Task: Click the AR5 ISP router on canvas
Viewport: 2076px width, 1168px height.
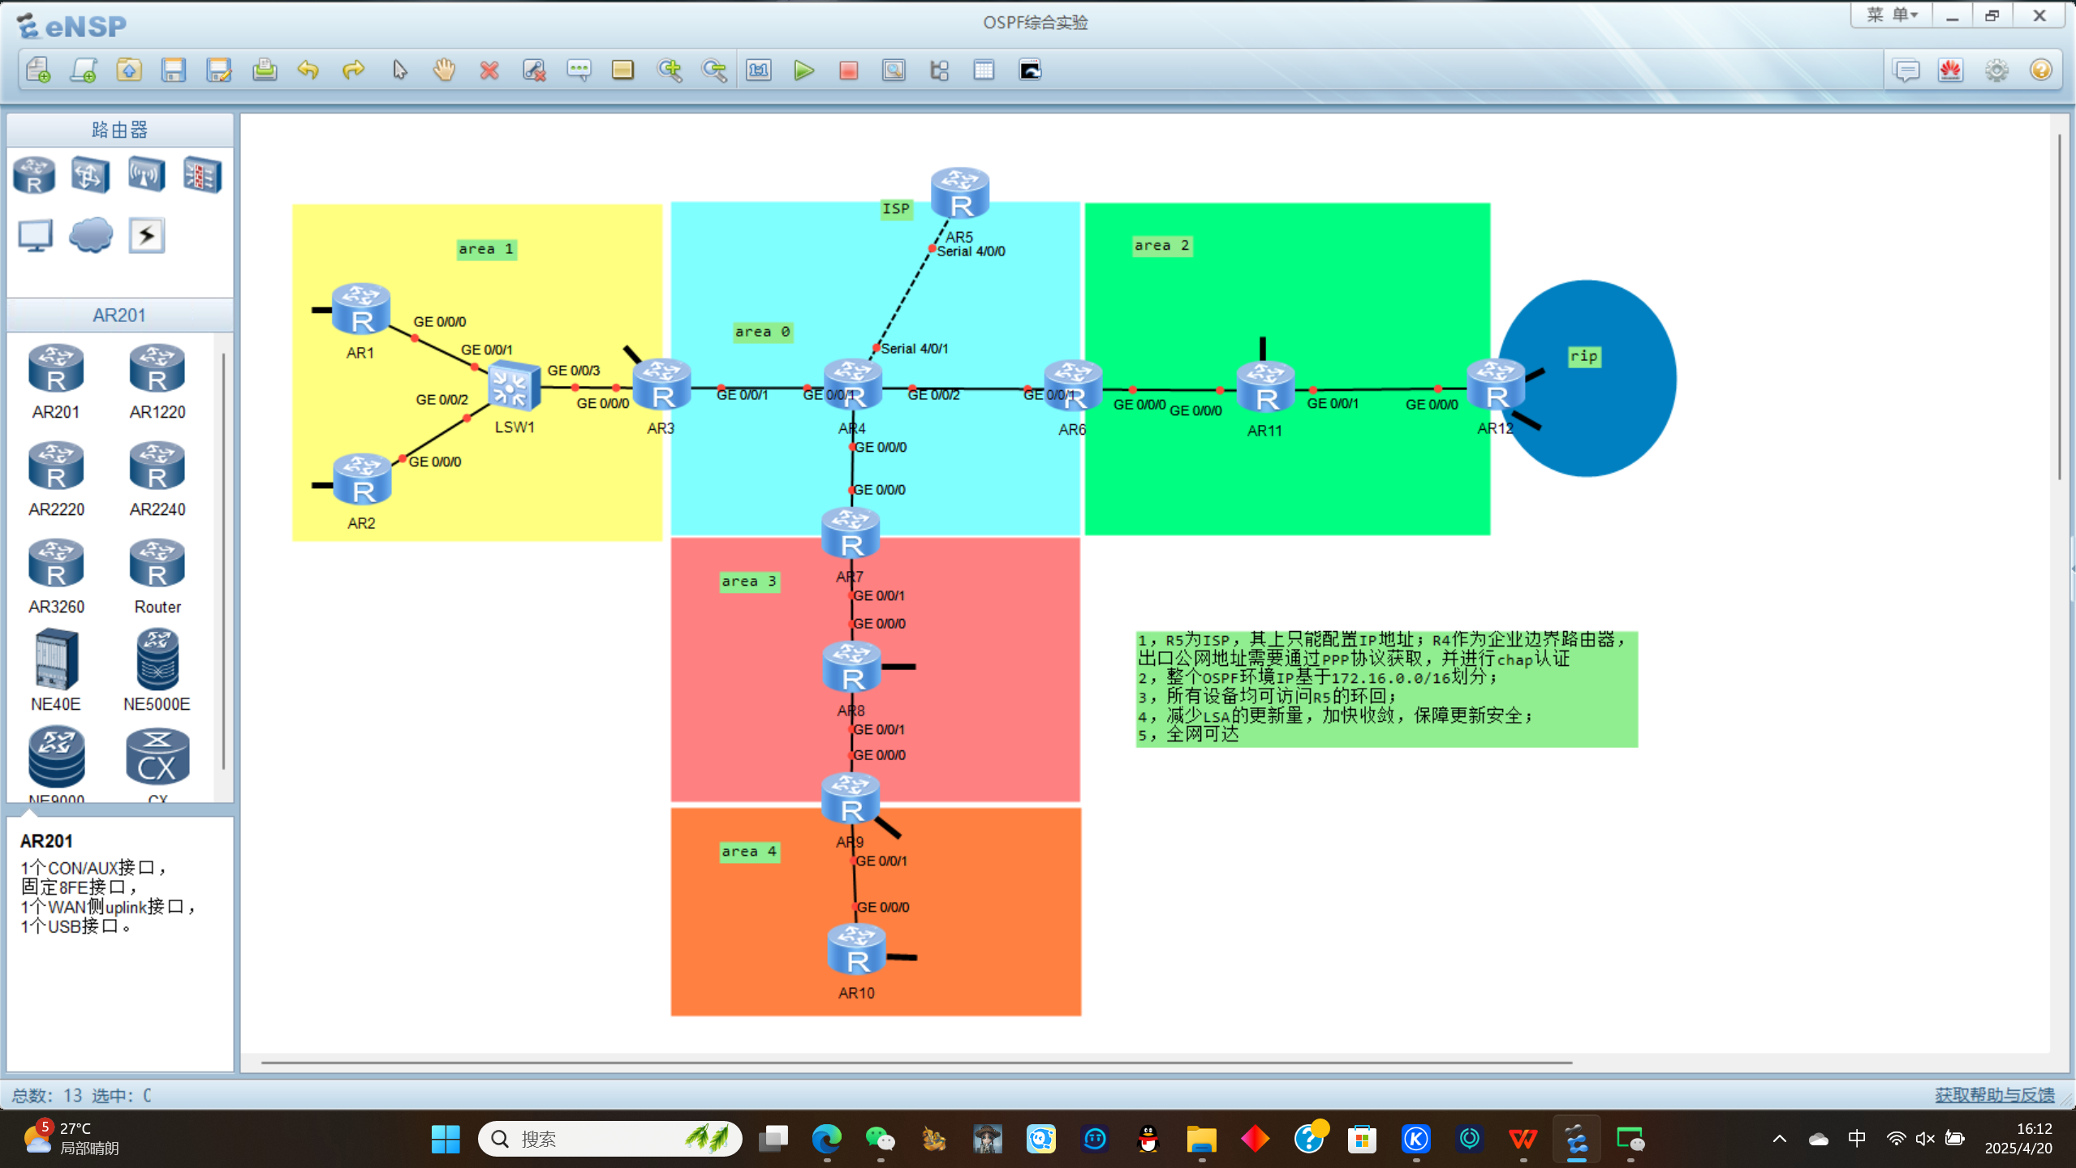Action: [x=960, y=193]
